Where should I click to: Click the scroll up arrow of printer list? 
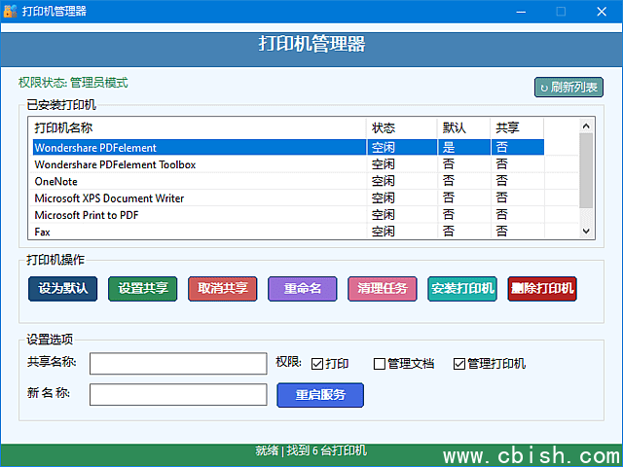pos(586,126)
